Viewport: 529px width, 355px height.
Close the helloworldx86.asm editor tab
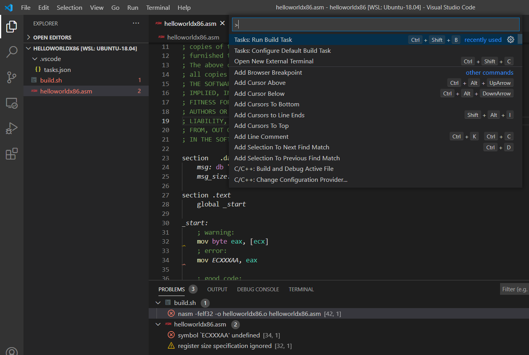pyautogui.click(x=222, y=23)
